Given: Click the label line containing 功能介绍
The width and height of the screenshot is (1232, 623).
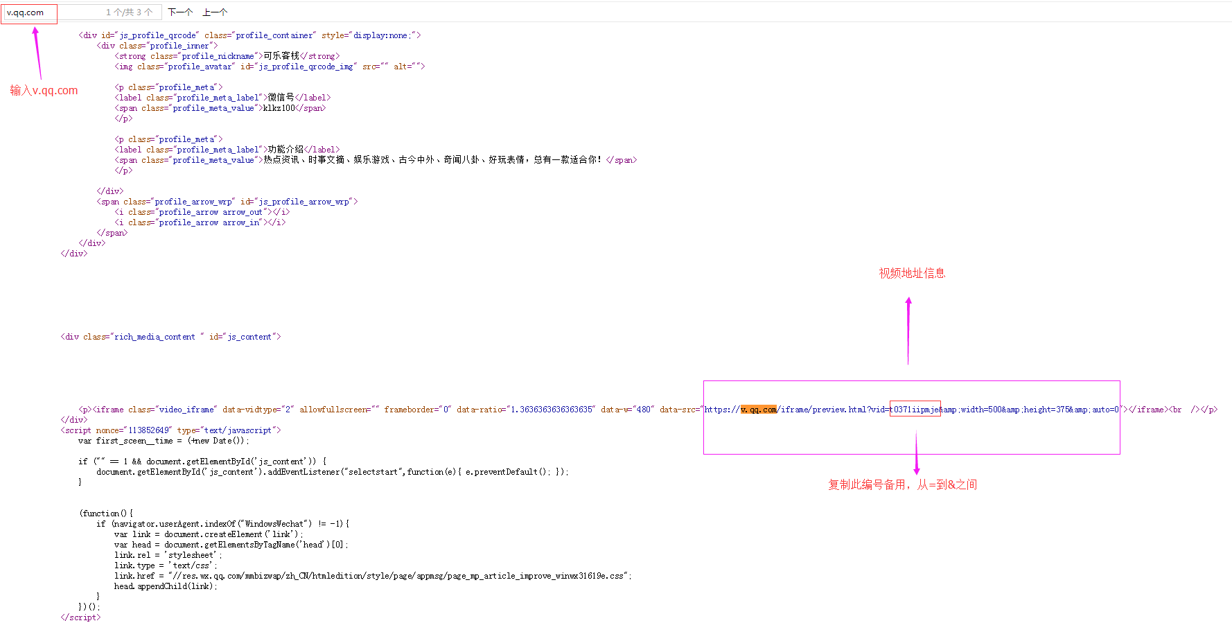Looking at the screenshot, I should 227,150.
